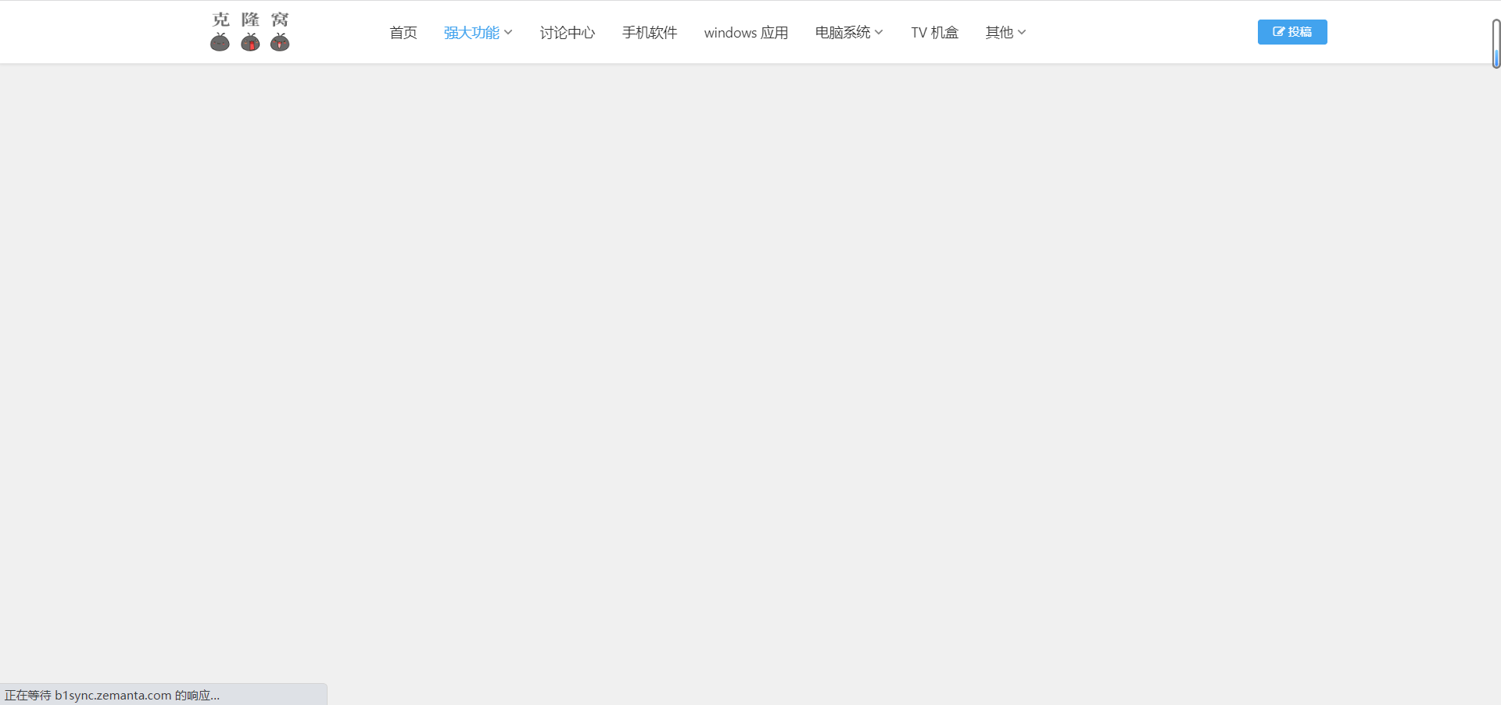The width and height of the screenshot is (1501, 705).
Task: Expand the 电脑系统 dropdown chevron
Action: pyautogui.click(x=879, y=33)
